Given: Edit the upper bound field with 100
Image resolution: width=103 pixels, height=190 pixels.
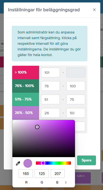Looking at the screenshot, I should coord(76,86).
